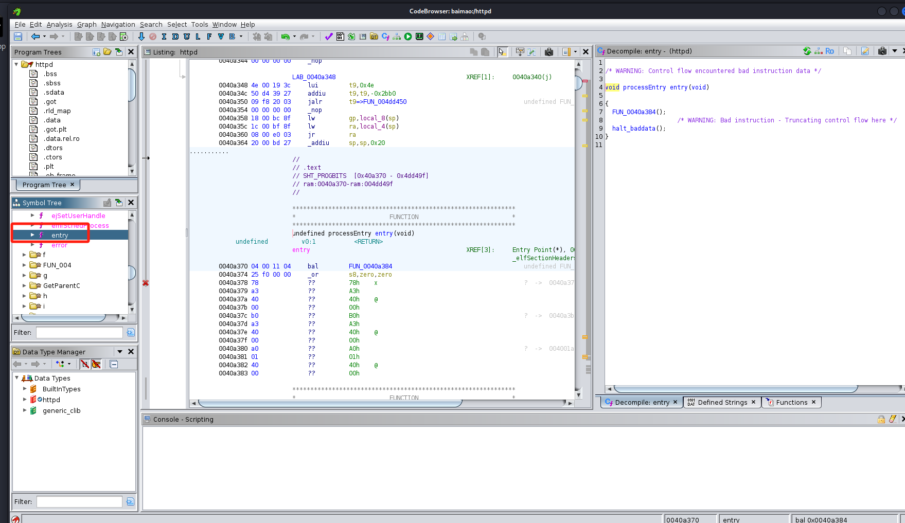This screenshot has height=523, width=905.
Task: Open the Data Type Manager menu dropdown arrow
Action: coord(120,352)
